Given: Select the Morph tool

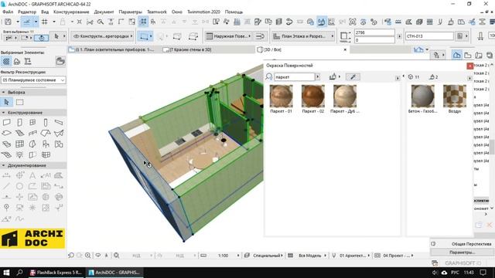Looking at the screenshot, I should coord(32,144).
